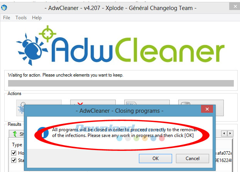
Task: Open the File menu
Action: click(x=7, y=18)
